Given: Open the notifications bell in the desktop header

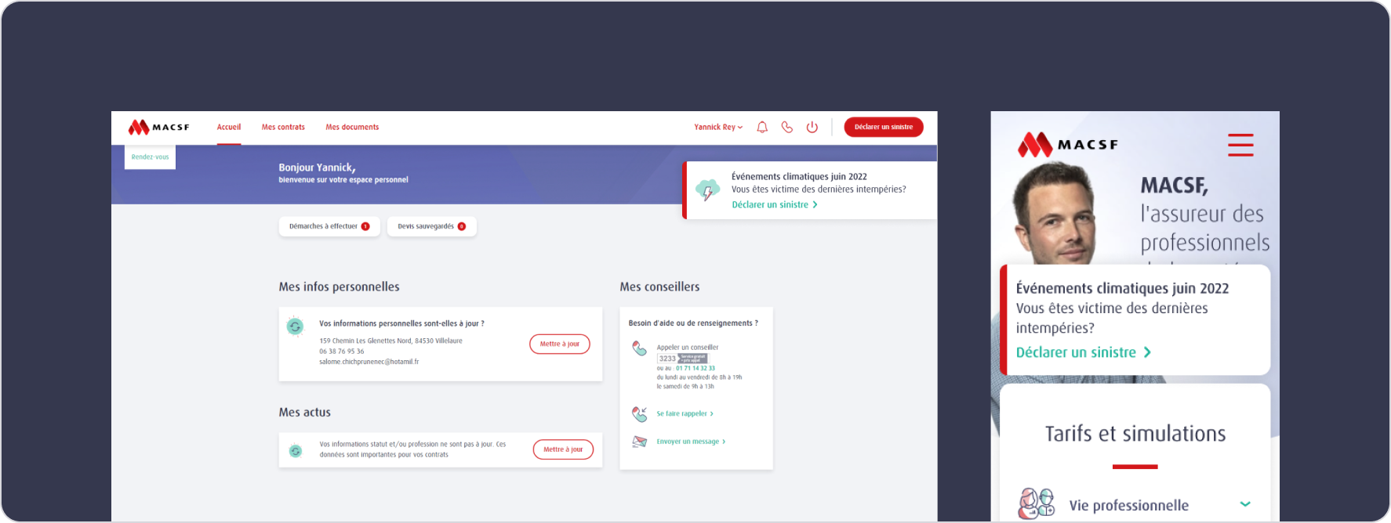Looking at the screenshot, I should pos(762,127).
